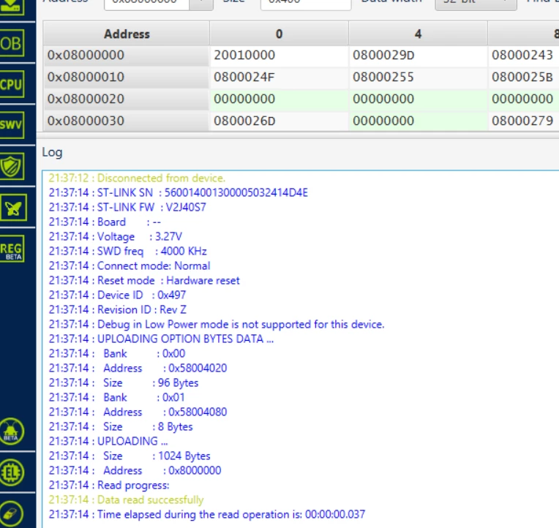Select address row 0x08000020
This screenshot has height=528, width=559.
pos(126,99)
